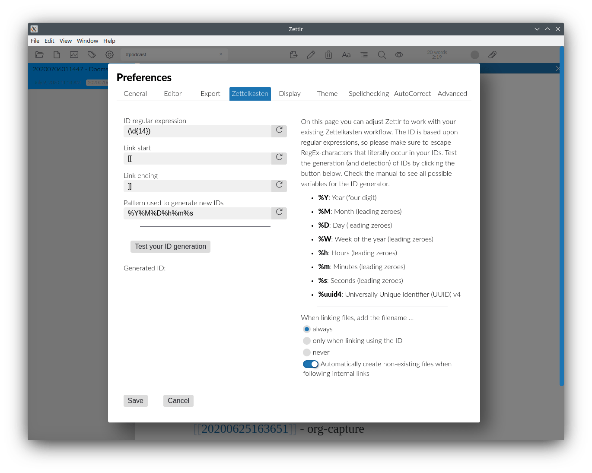
Task: Click the round pomodoro timer icon
Action: tap(475, 55)
